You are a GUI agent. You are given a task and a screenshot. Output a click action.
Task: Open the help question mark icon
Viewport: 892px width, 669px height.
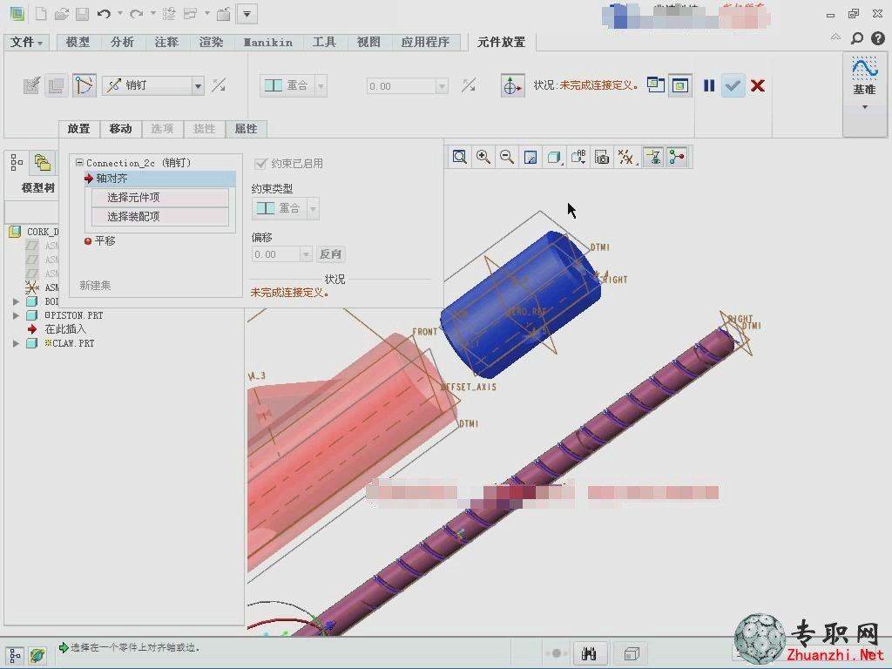click(878, 38)
